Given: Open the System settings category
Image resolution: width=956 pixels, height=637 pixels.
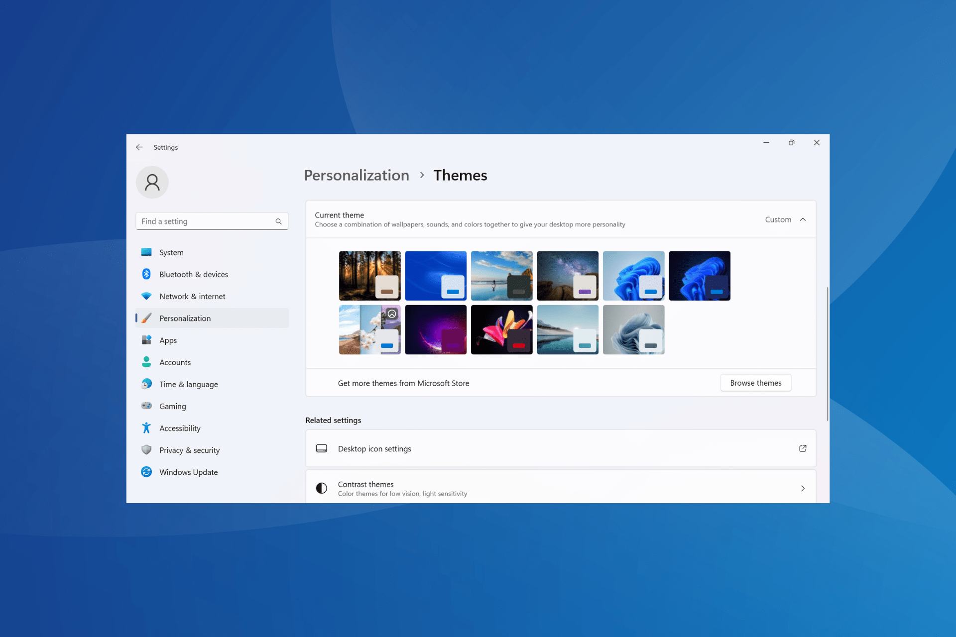Looking at the screenshot, I should pos(171,252).
